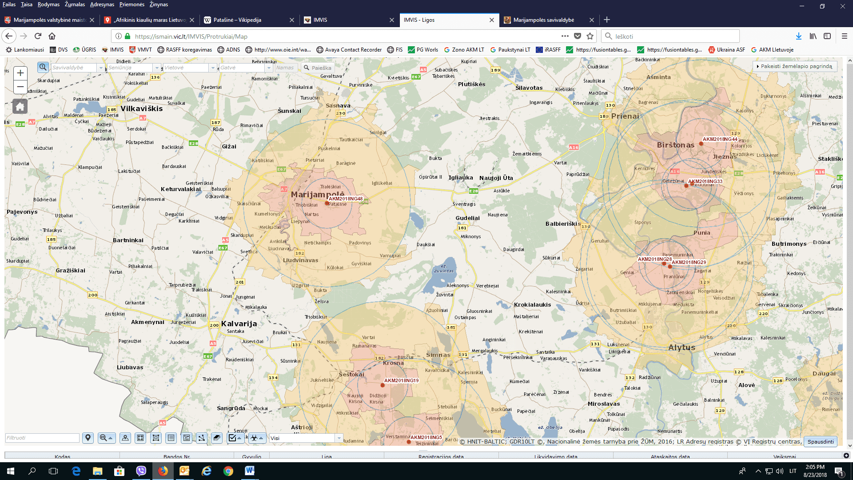Click outbreak marker AKM2018NG19 near Krosna

(x=383, y=385)
